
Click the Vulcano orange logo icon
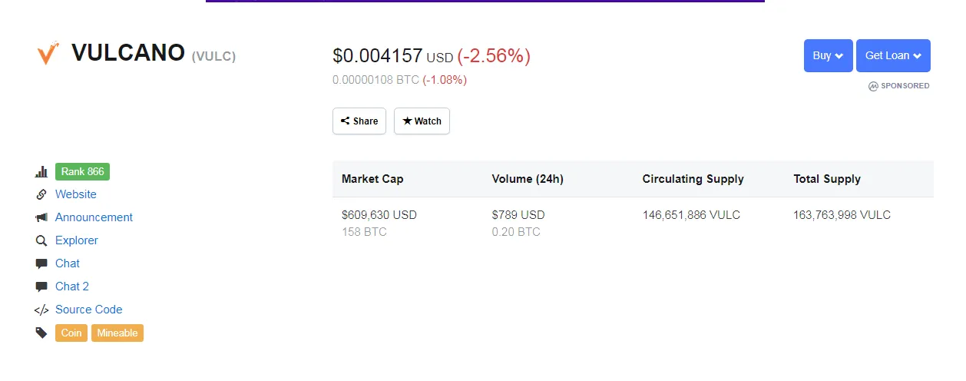point(48,54)
